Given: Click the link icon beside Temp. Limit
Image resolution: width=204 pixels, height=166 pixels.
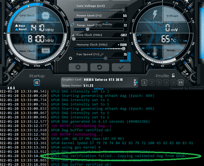Looking at the screenshot, I should (72, 25).
